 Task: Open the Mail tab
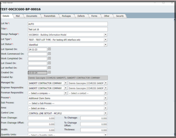pyautogui.click(x=18, y=16)
